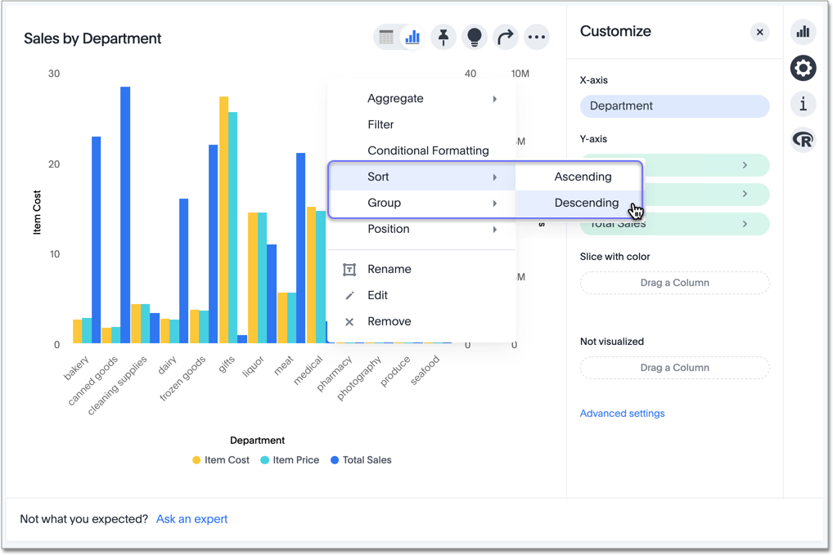833x555 pixels.
Task: Toggle Total Sales legend color dot
Action: pyautogui.click(x=335, y=460)
